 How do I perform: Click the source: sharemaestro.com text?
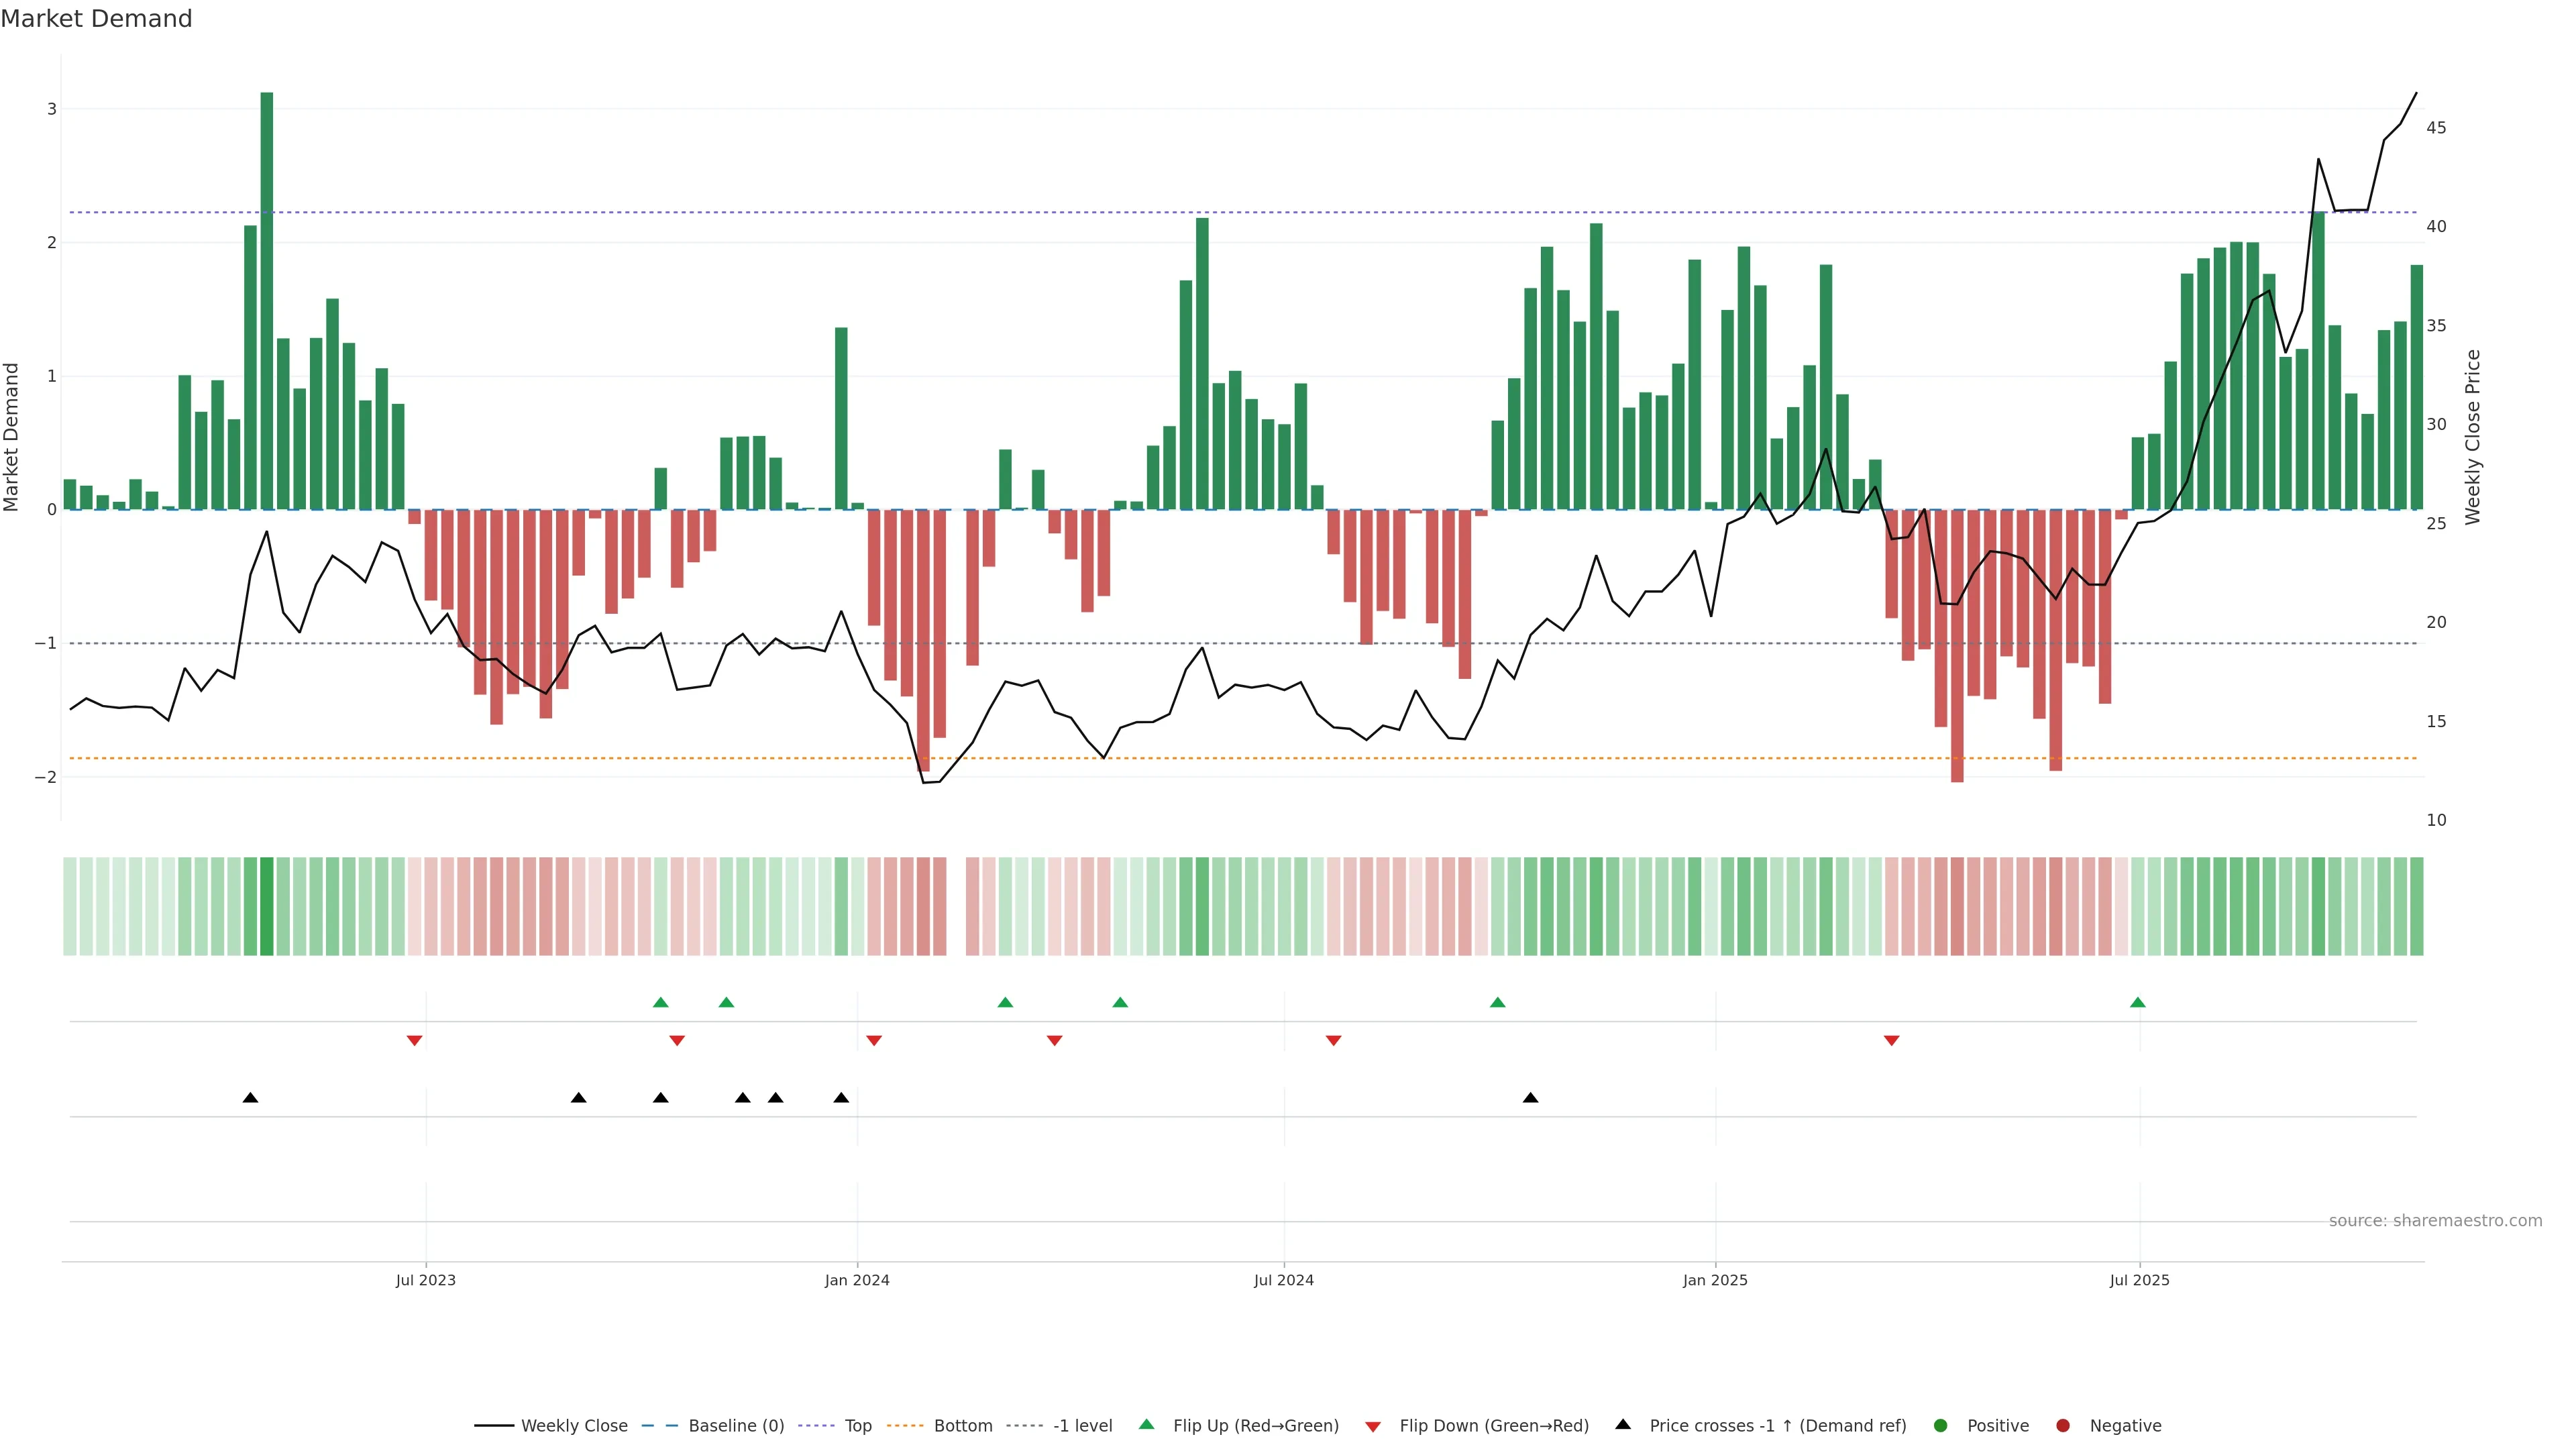(2435, 1221)
